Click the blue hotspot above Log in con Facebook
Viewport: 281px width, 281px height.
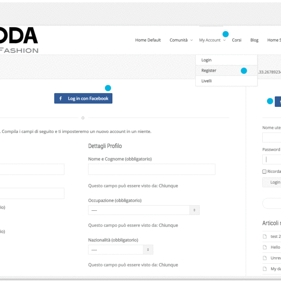[108, 88]
